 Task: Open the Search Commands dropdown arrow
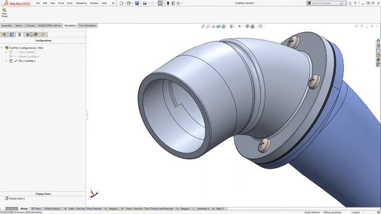345,3
